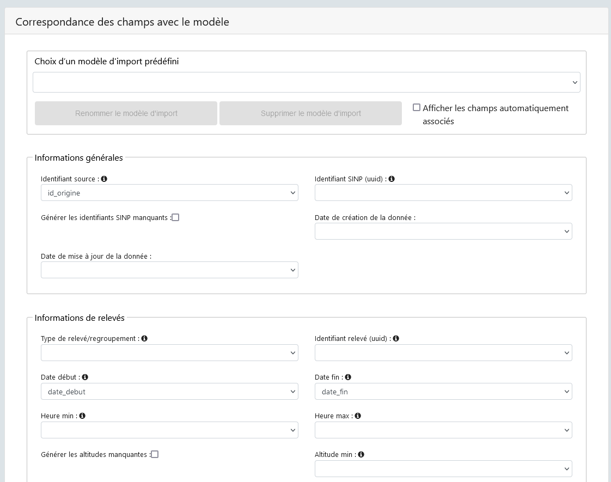611x482 pixels.
Task: Click the Supprimer le modèle d'import button
Action: click(x=310, y=113)
